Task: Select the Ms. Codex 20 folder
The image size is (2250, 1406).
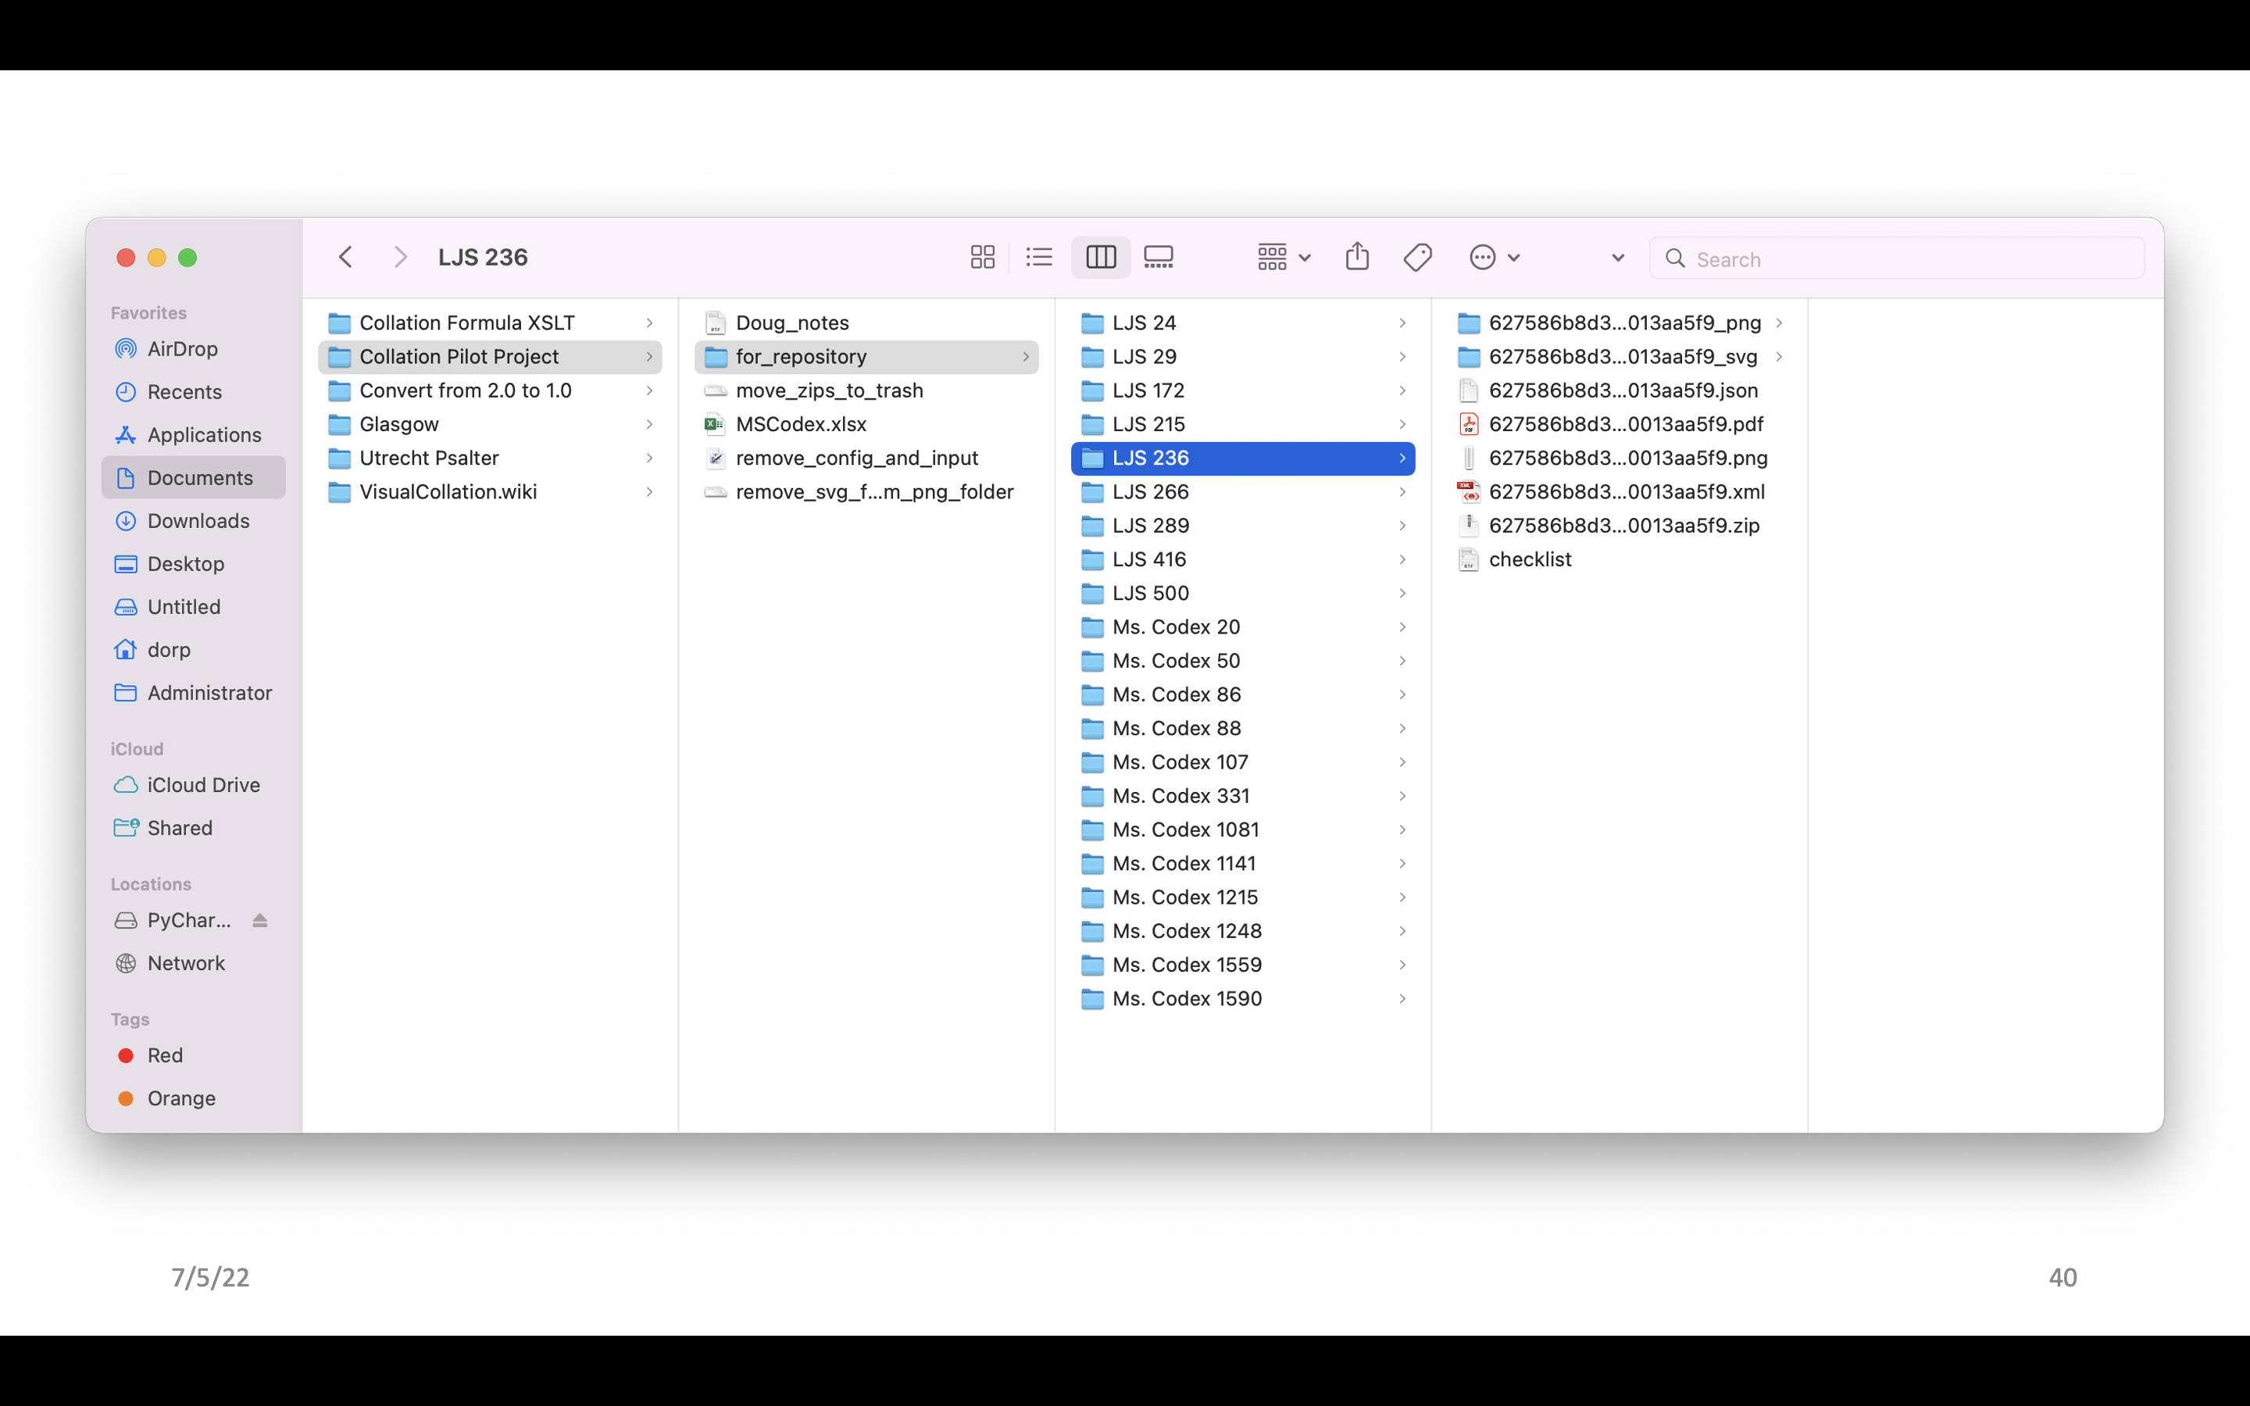Action: coord(1243,626)
